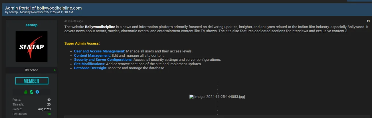Click the Database Oversight bullet text
Screen dimensions: 372x118
coord(91,68)
